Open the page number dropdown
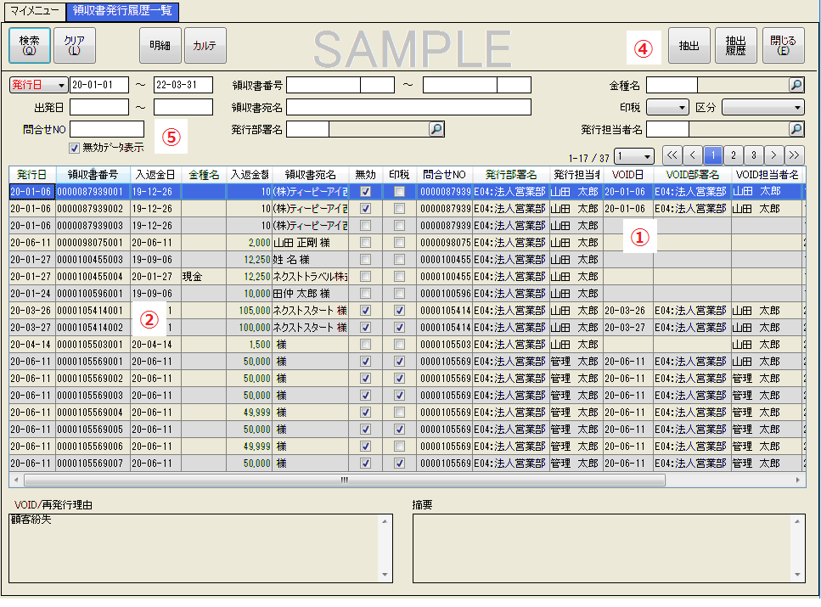821x607 pixels. (633, 156)
